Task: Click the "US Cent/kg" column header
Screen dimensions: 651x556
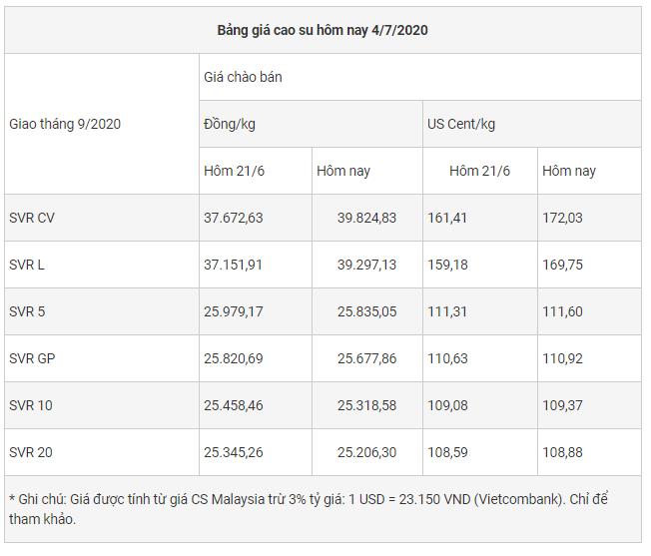Action: [x=461, y=124]
